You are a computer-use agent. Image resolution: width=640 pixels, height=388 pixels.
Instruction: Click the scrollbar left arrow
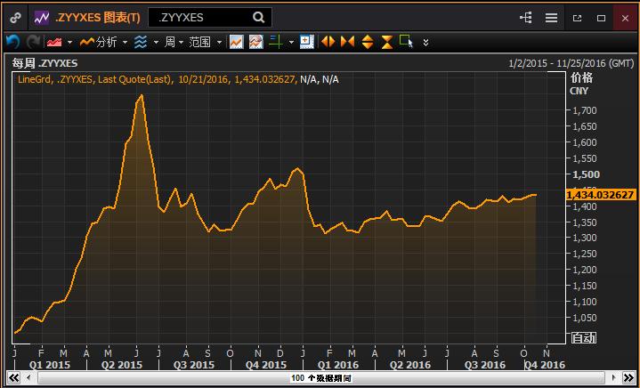[x=28, y=377]
